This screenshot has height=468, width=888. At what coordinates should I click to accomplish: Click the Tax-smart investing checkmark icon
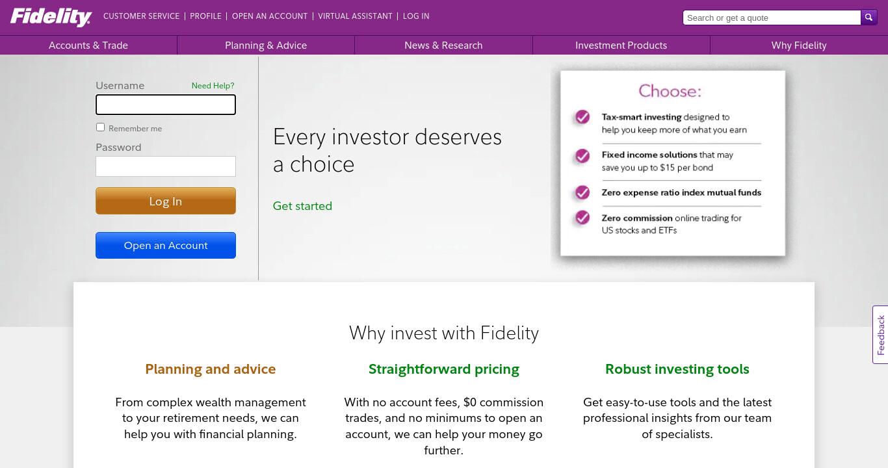[x=582, y=117]
